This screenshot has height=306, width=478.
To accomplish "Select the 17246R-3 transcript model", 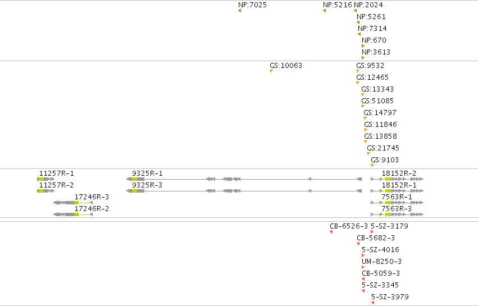I will (x=73, y=203).
